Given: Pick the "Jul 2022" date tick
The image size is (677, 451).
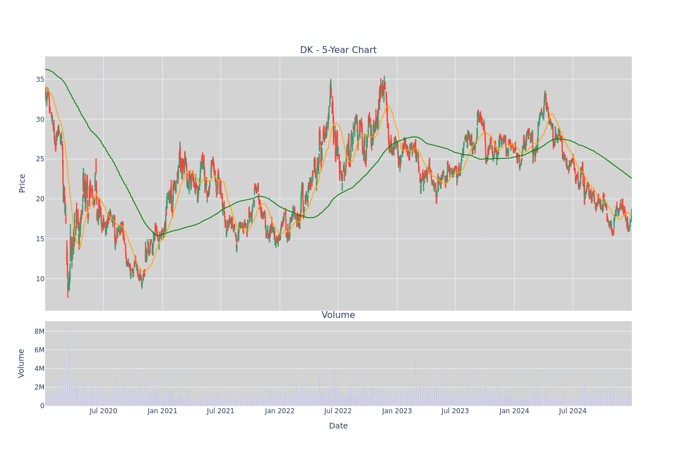Looking at the screenshot, I should pos(338,411).
